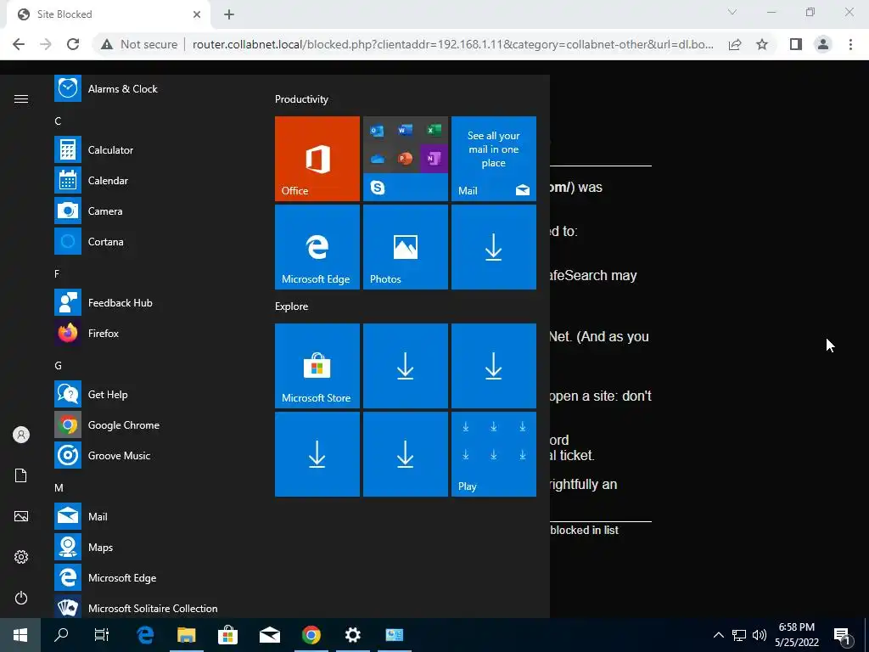This screenshot has width=869, height=652.
Task: Open the Chrome profile menu
Action: coord(823,44)
